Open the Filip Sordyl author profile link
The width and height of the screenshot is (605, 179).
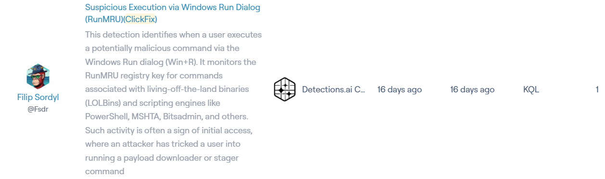pos(38,97)
